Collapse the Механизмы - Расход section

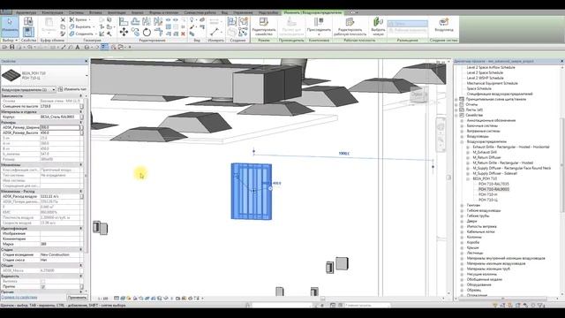coord(80,191)
